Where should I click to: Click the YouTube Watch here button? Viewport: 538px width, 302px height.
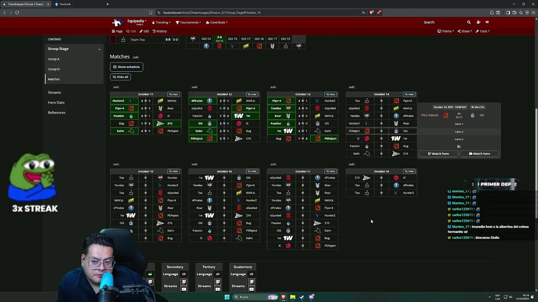coord(479,154)
